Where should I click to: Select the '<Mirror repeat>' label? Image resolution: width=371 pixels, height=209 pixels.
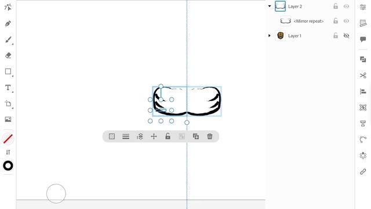point(308,21)
